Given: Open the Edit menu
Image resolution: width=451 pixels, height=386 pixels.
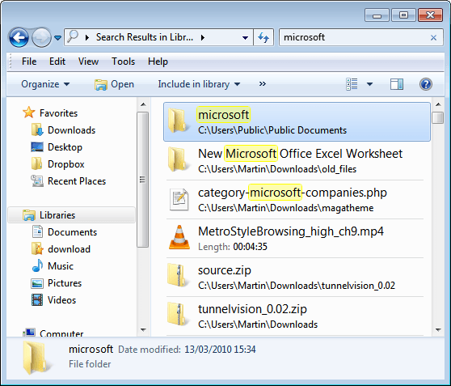Looking at the screenshot, I should coord(57,62).
